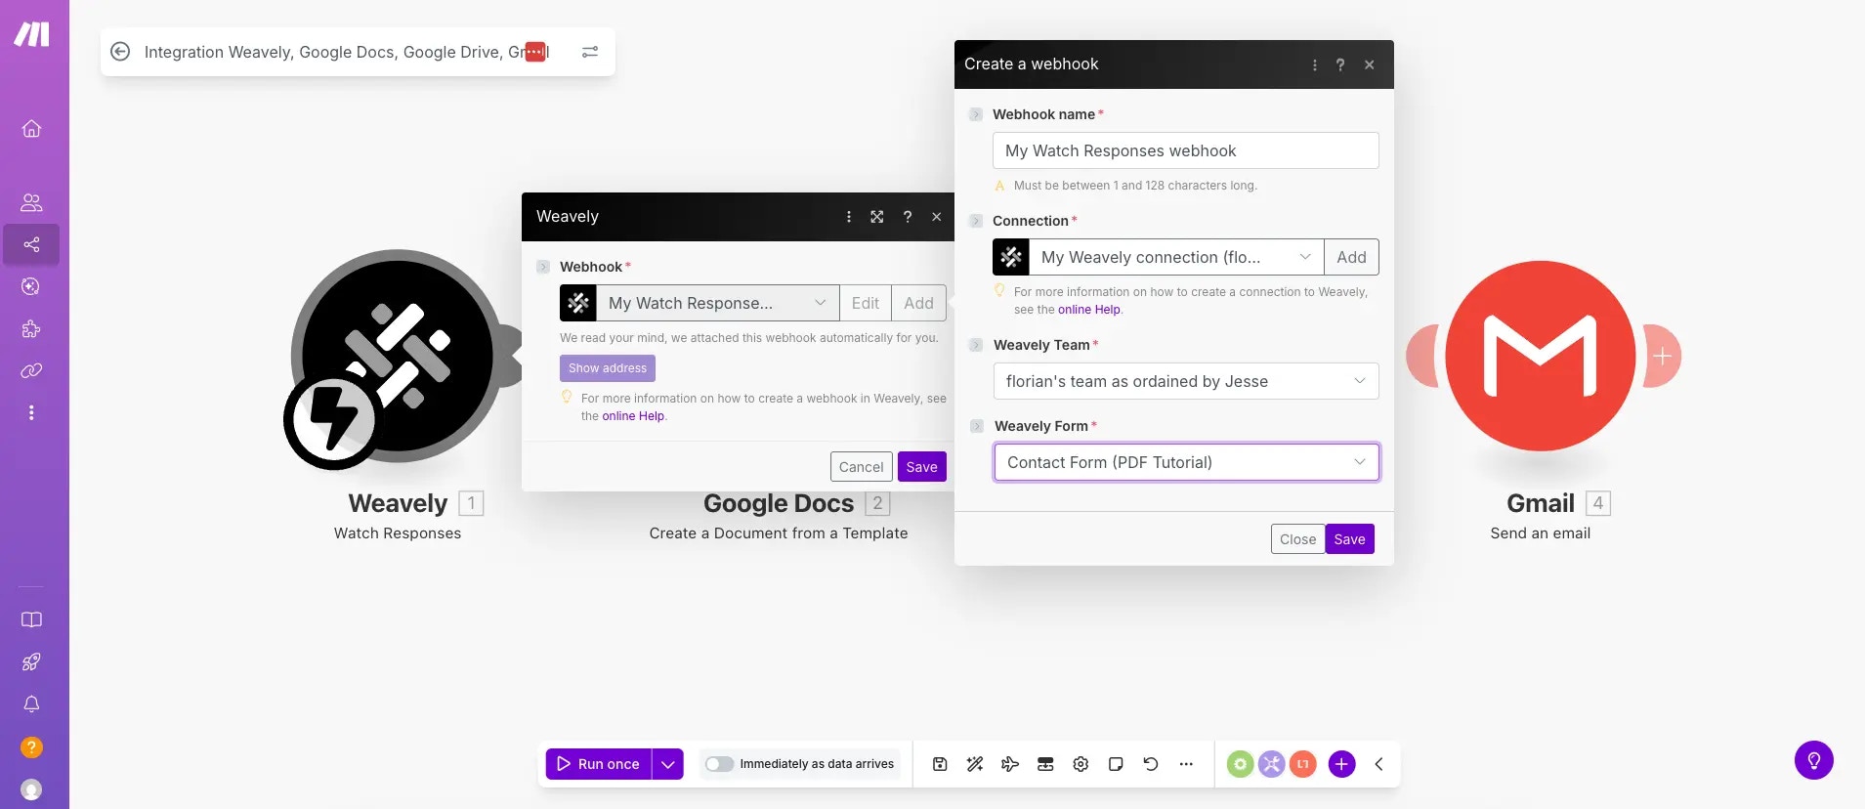Click the Run once button
Screen dimensions: 1865x809
(x=598, y=764)
